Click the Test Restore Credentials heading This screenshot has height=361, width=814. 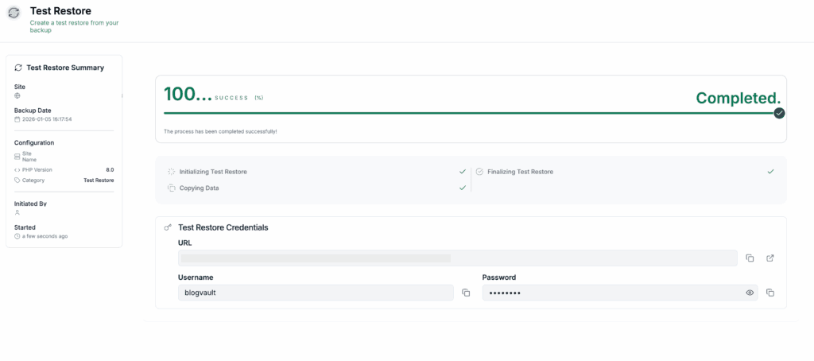click(223, 227)
